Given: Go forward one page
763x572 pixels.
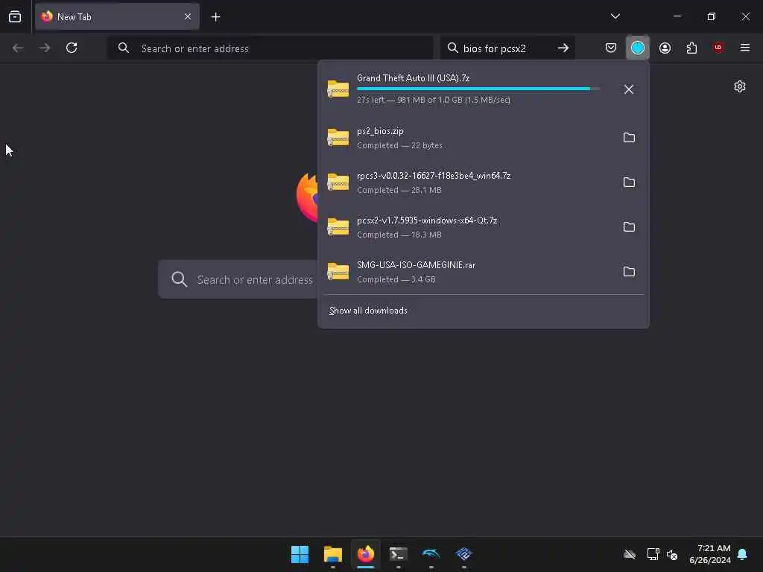Looking at the screenshot, I should coord(44,48).
